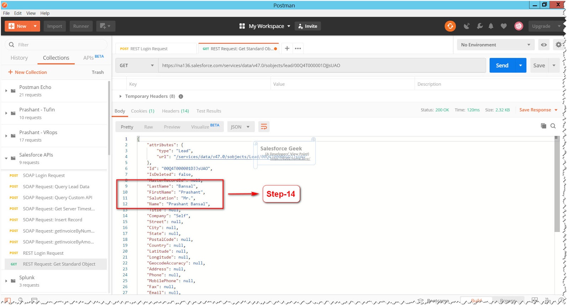Click the orange sync status icon
The image size is (569, 307).
pyautogui.click(x=450, y=26)
